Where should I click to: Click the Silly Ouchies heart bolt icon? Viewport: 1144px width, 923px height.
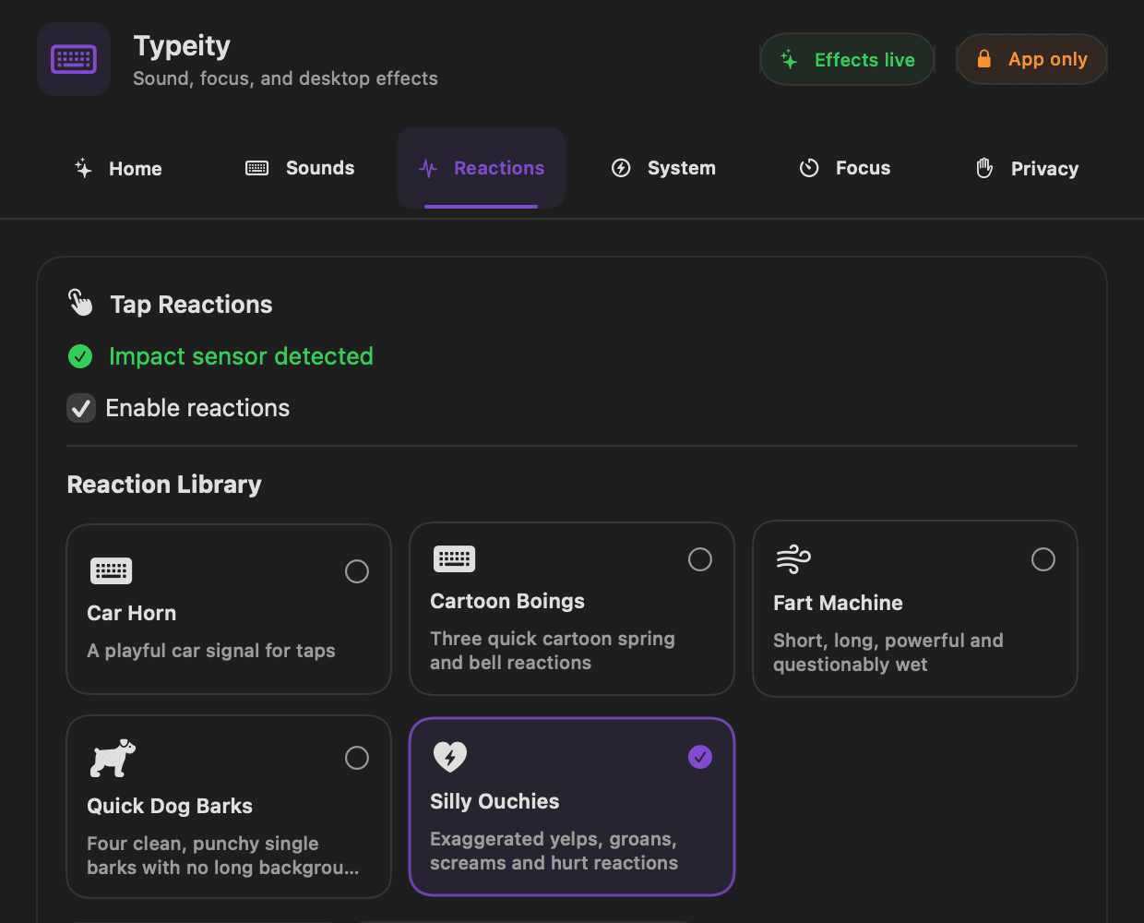tap(450, 757)
